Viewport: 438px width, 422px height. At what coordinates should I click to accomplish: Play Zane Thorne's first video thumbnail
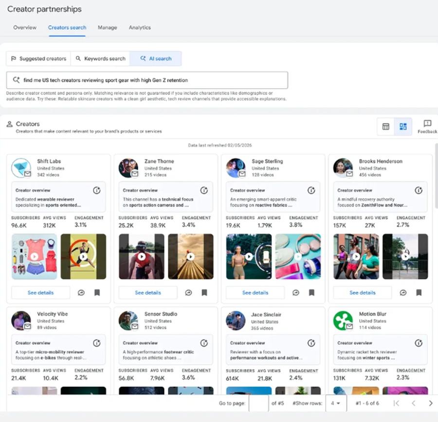(x=142, y=256)
